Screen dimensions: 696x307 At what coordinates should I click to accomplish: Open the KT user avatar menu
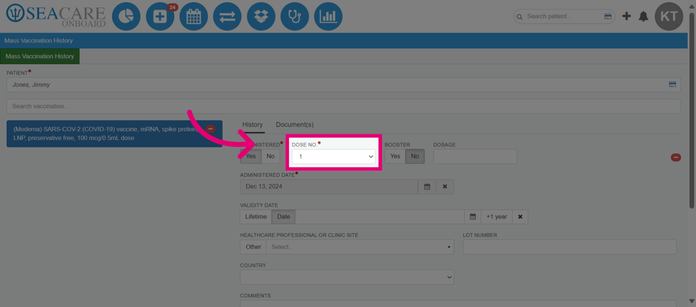point(669,16)
